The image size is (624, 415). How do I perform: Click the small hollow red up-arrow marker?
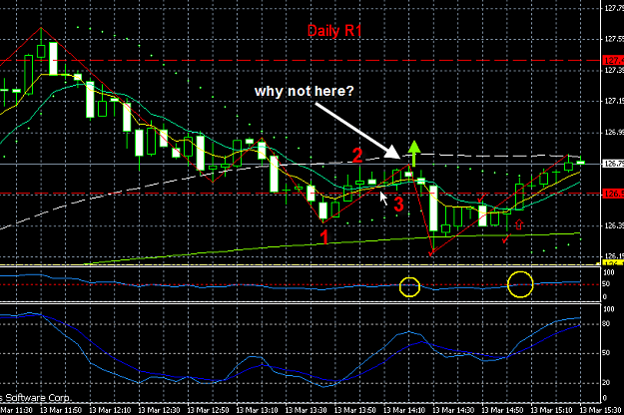[519, 224]
